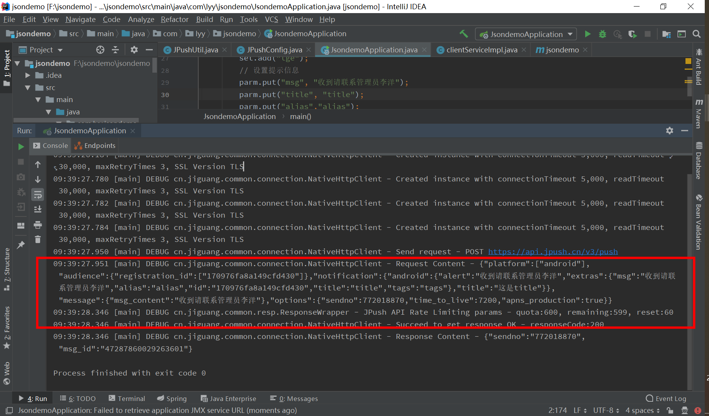The image size is (709, 416).
Task: Open Search Everywhere magnifier
Action: (x=696, y=34)
